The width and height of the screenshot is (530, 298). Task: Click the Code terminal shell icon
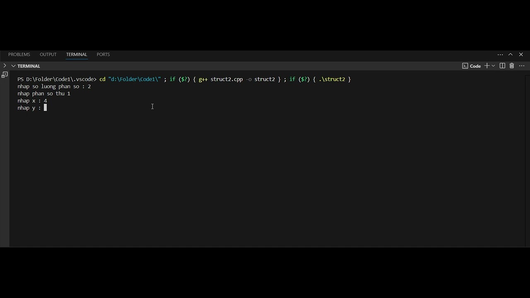click(465, 66)
